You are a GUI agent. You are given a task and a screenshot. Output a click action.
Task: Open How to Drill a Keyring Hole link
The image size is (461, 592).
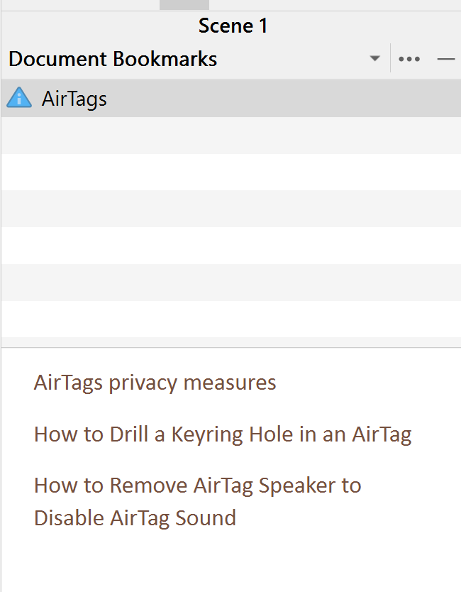coord(223,434)
